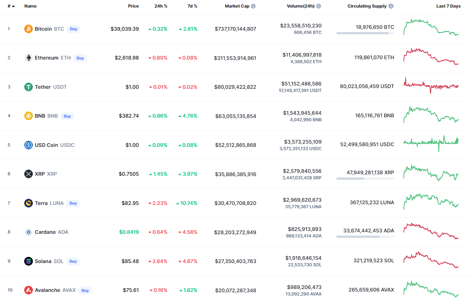Open USD Coin's 7-day sparkline chart
The width and height of the screenshot is (470, 302).
coord(431,143)
